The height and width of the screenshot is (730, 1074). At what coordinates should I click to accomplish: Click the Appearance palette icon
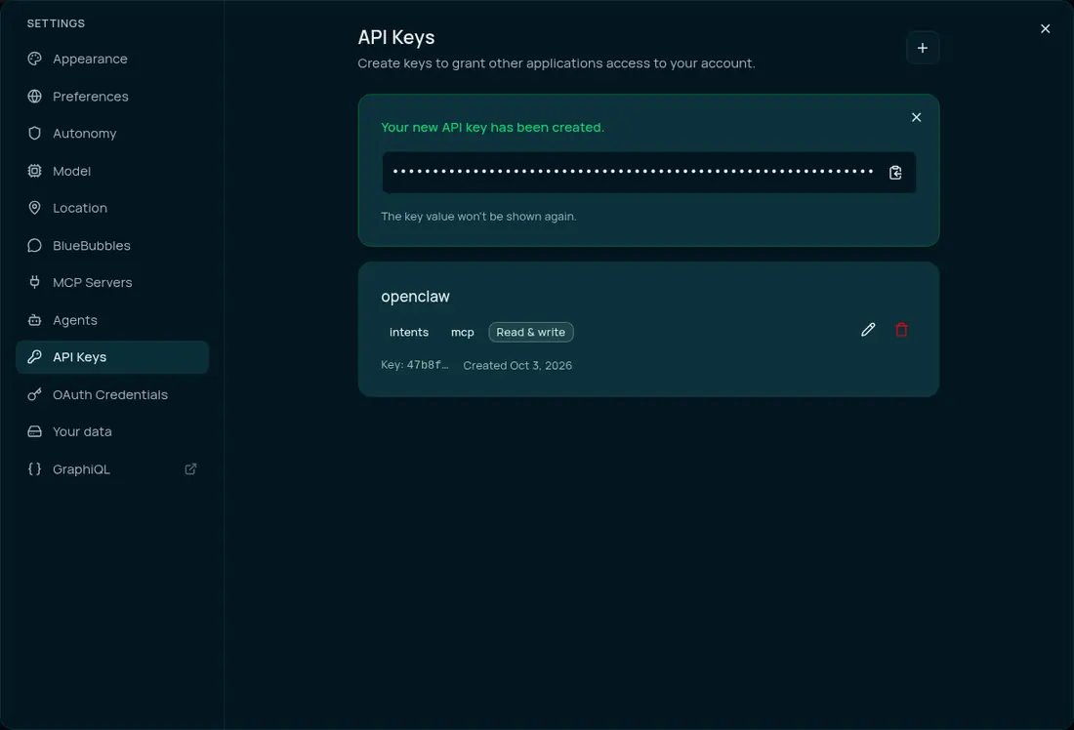34,59
